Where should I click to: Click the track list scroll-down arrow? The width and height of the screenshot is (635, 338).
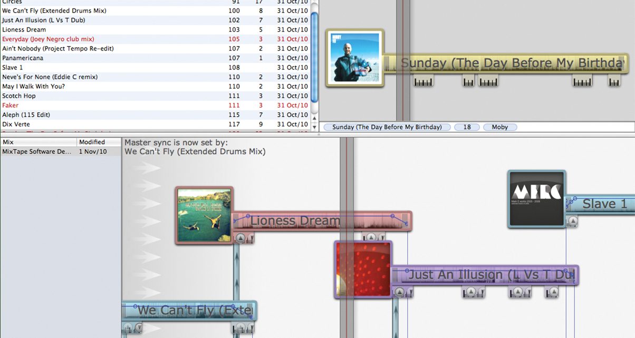point(315,127)
